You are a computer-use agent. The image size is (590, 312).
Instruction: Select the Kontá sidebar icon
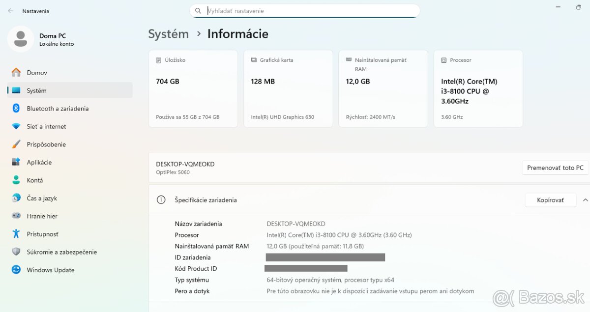pyautogui.click(x=35, y=180)
